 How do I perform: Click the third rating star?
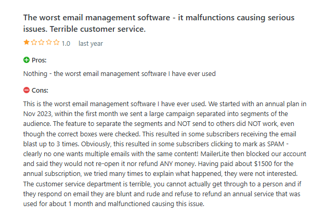41,43
